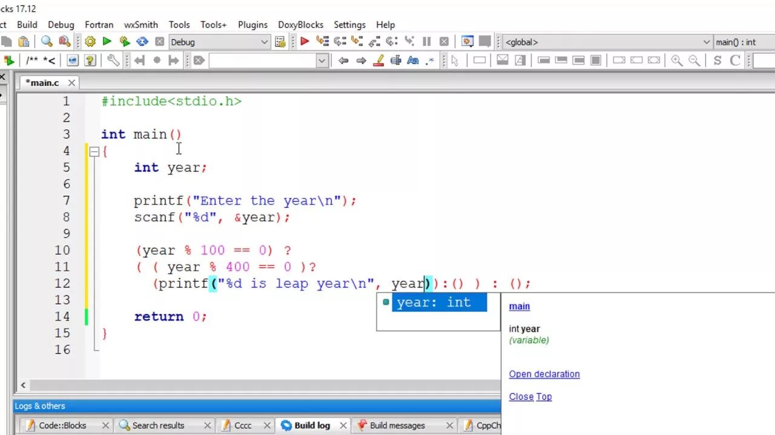775x435 pixels.
Task: Click the Build gear icon
Action: pyautogui.click(x=90, y=42)
